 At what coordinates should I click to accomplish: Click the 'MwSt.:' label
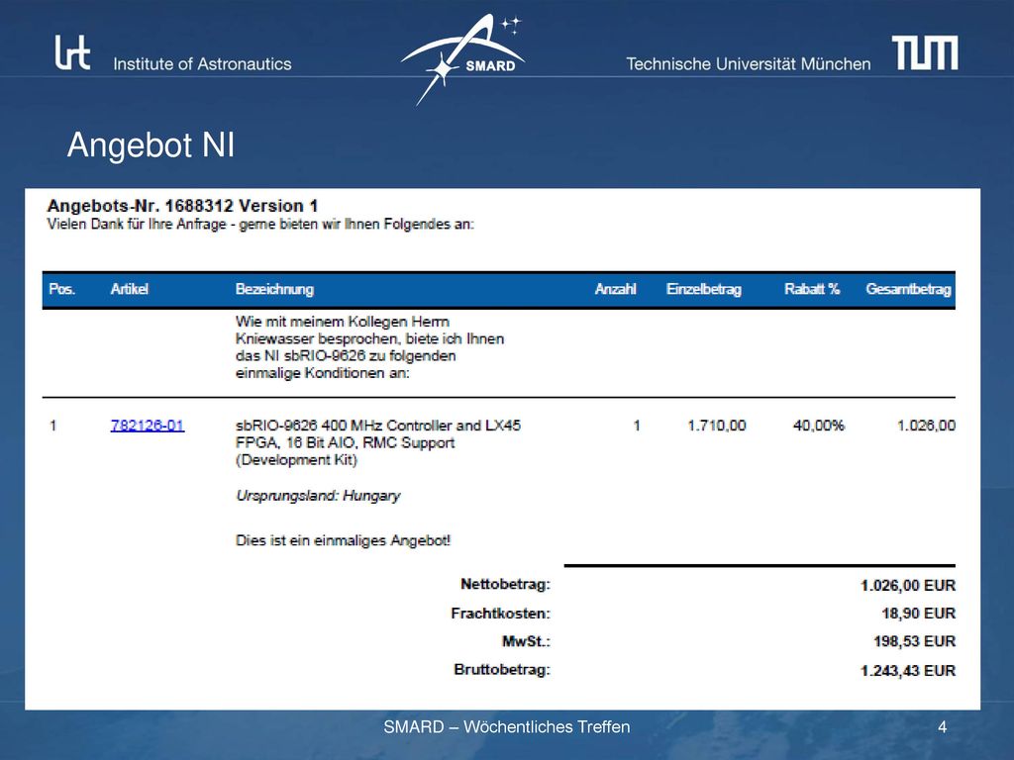(x=526, y=641)
